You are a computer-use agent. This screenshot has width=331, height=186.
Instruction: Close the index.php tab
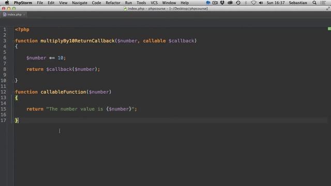pyautogui.click(x=24, y=14)
